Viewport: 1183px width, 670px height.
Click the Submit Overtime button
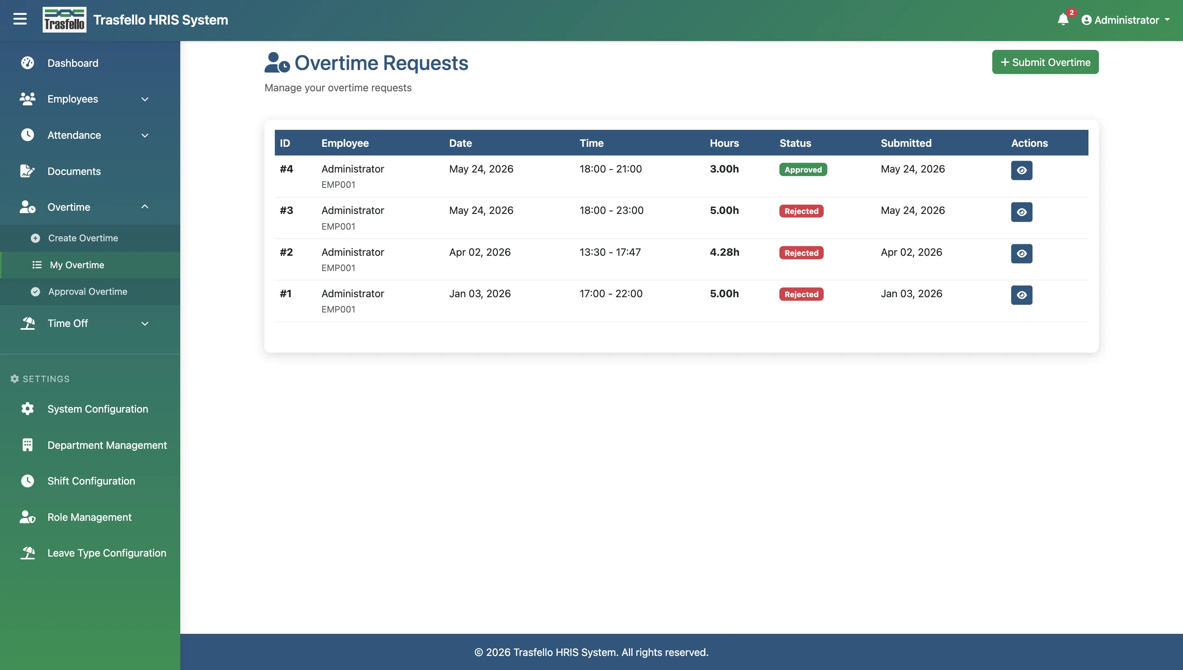(x=1045, y=62)
